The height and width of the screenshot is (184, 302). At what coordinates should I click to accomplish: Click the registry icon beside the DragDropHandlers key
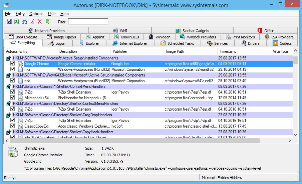click(x=8, y=115)
